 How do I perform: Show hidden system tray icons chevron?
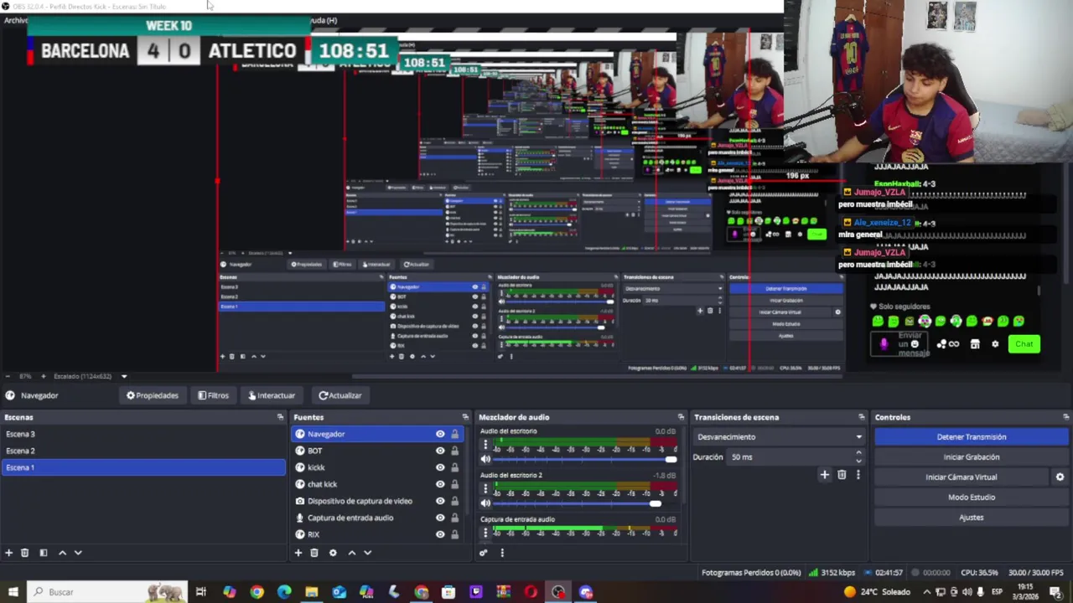coord(926,592)
